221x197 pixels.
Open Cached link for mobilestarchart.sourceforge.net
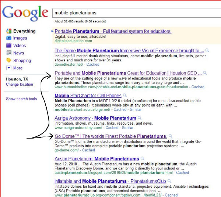coord(120,110)
